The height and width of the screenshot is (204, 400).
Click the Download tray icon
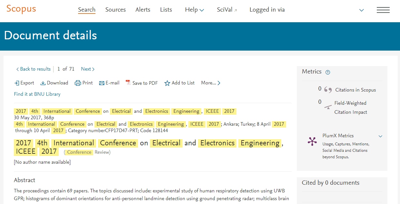pos(43,83)
